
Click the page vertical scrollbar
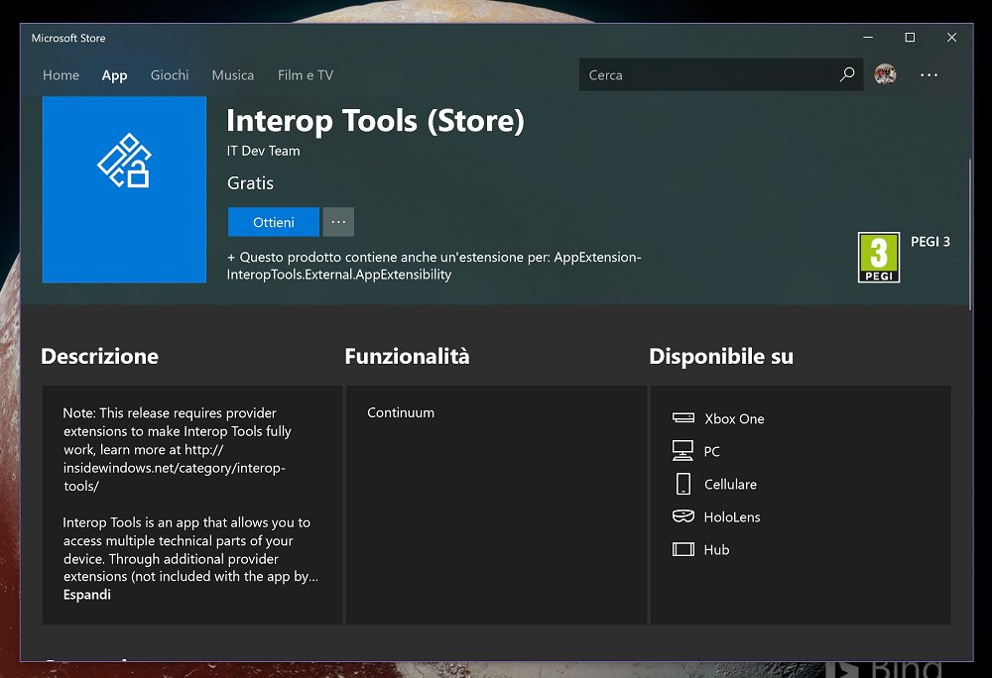(970, 234)
